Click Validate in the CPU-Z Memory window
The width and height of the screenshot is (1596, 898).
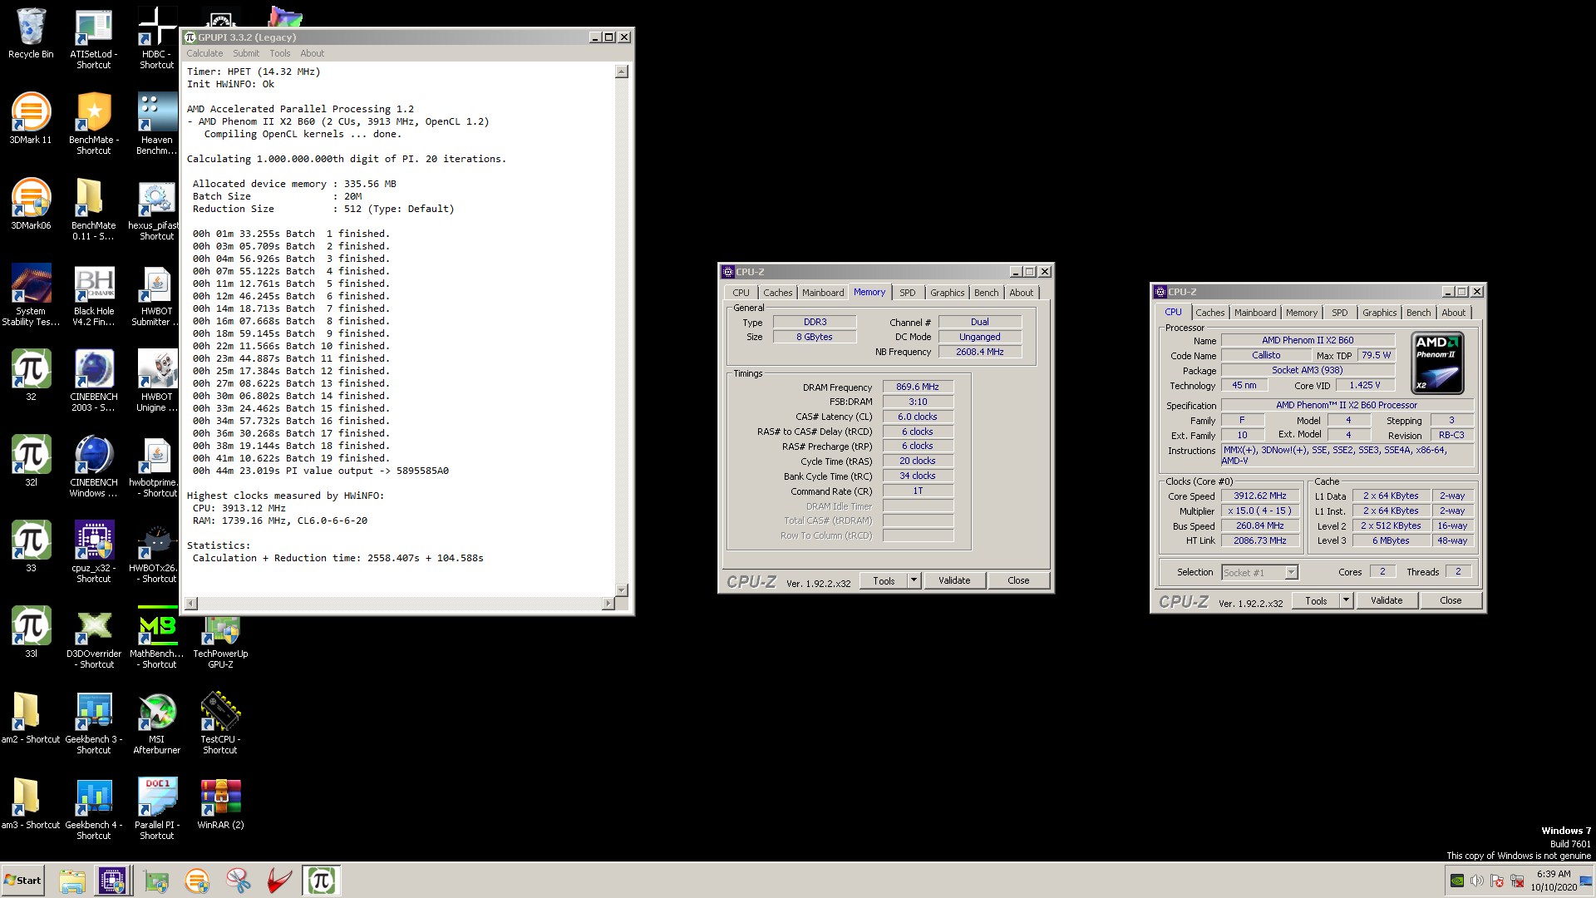coord(954,580)
